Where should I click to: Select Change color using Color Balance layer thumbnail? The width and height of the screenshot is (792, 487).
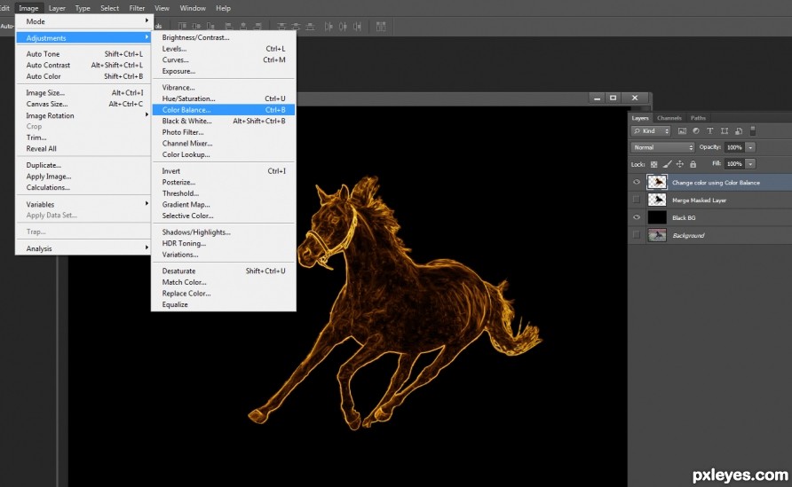click(x=657, y=182)
